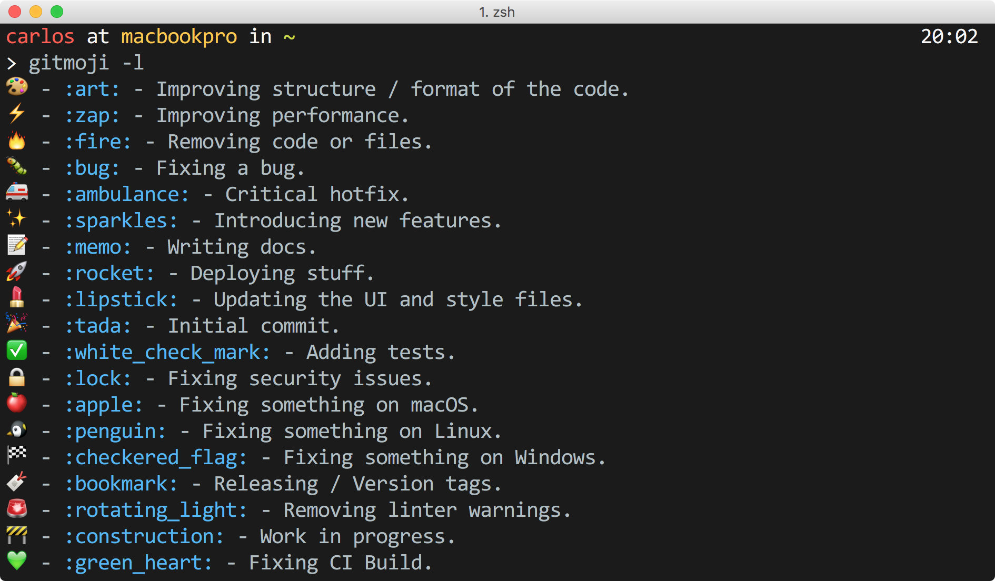
Task: Click 'Fixing something on macOS.' text
Action: [329, 405]
